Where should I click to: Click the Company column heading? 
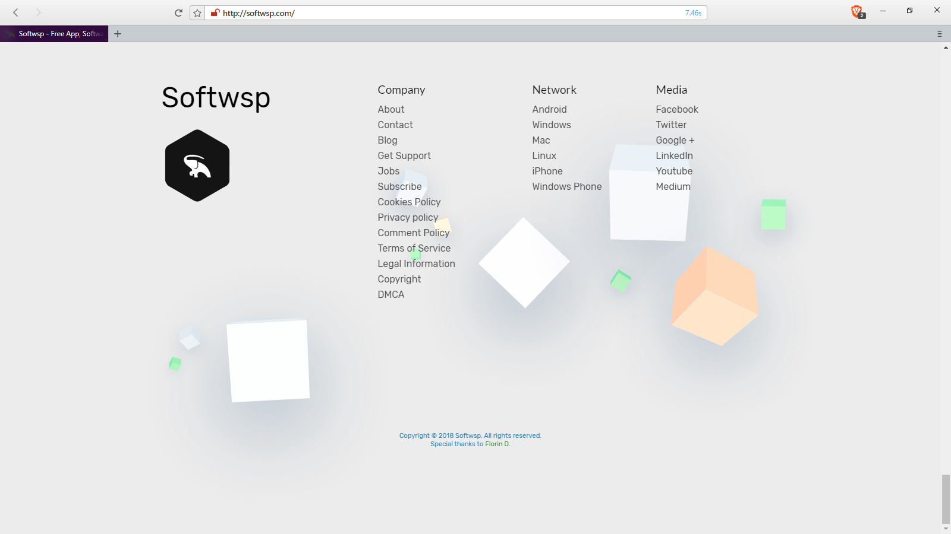coord(402,90)
